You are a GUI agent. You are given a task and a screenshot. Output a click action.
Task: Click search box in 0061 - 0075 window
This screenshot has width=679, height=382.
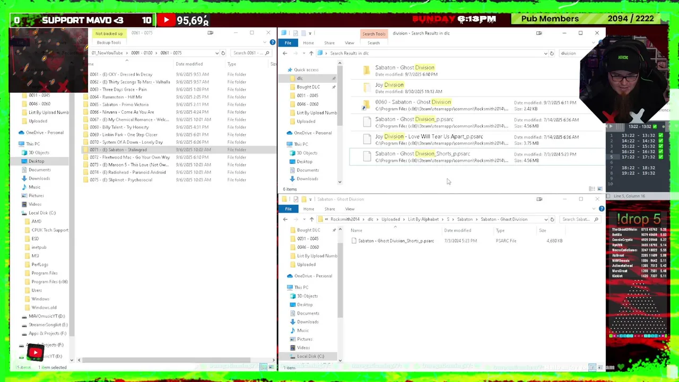(251, 53)
